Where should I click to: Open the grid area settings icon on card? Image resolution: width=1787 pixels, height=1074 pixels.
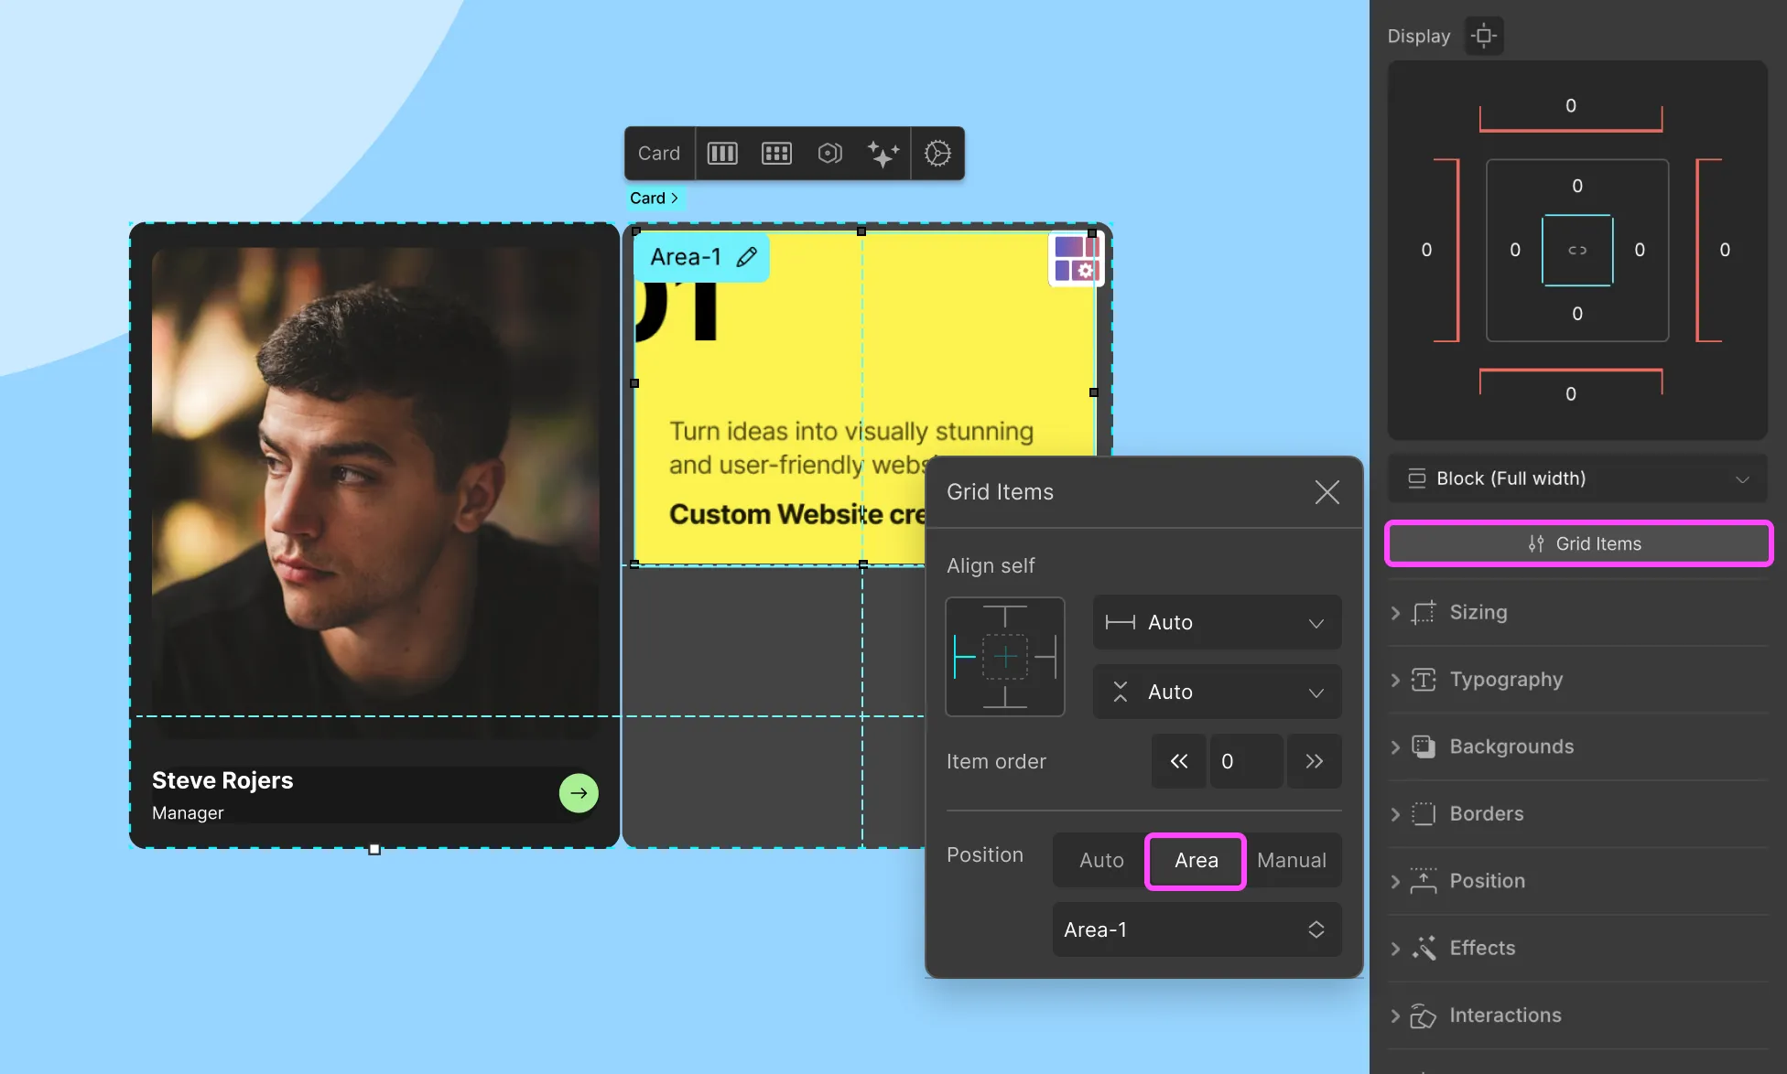tap(1077, 259)
